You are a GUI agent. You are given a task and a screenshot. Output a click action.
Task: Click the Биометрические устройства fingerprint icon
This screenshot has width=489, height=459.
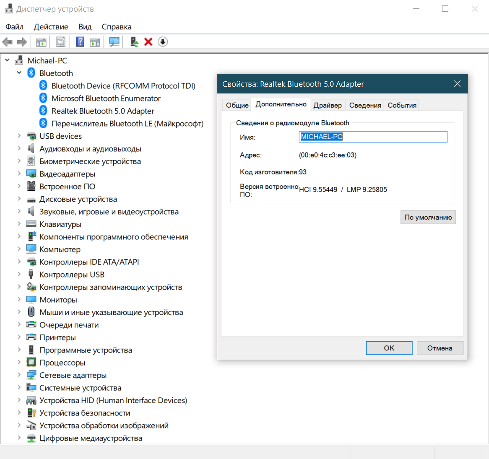(31, 161)
